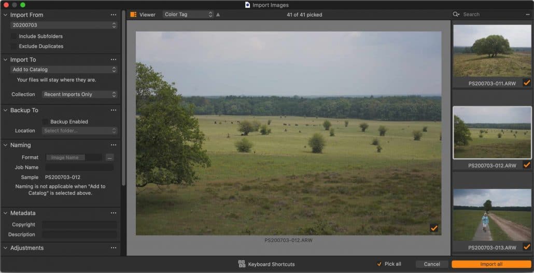Click the Copyright field
The width and height of the screenshot is (534, 273).
pyautogui.click(x=79, y=225)
